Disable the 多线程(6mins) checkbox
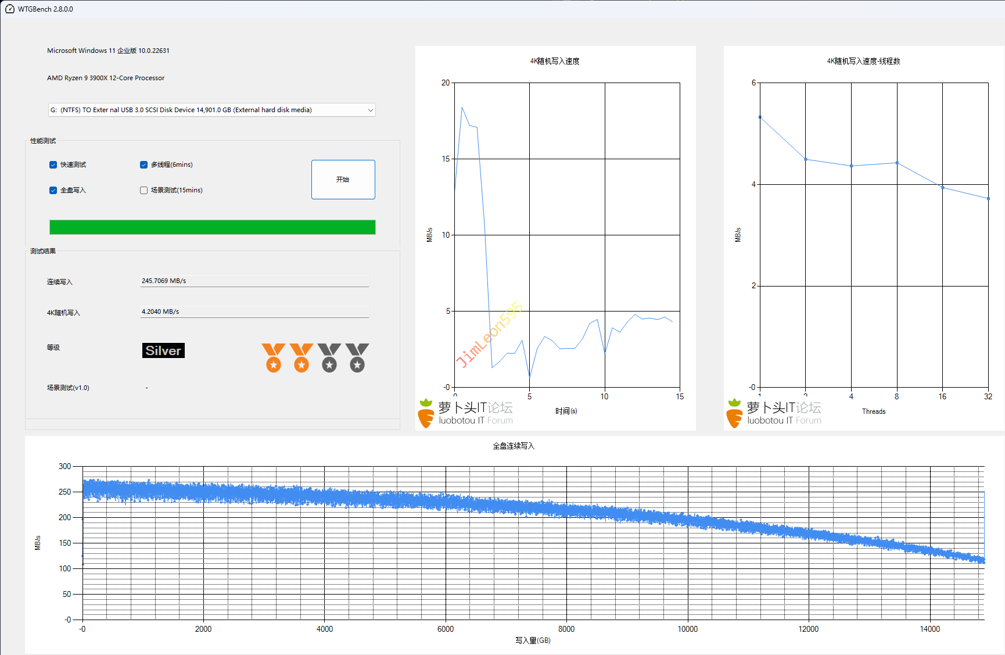 [x=144, y=165]
